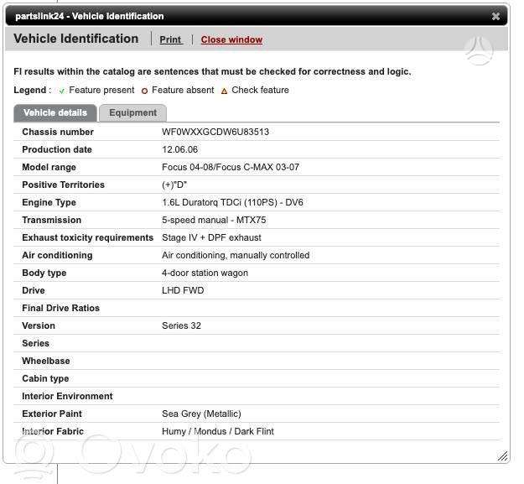Click the LHD FWD drive value
The width and height of the screenshot is (524, 484).
click(183, 290)
